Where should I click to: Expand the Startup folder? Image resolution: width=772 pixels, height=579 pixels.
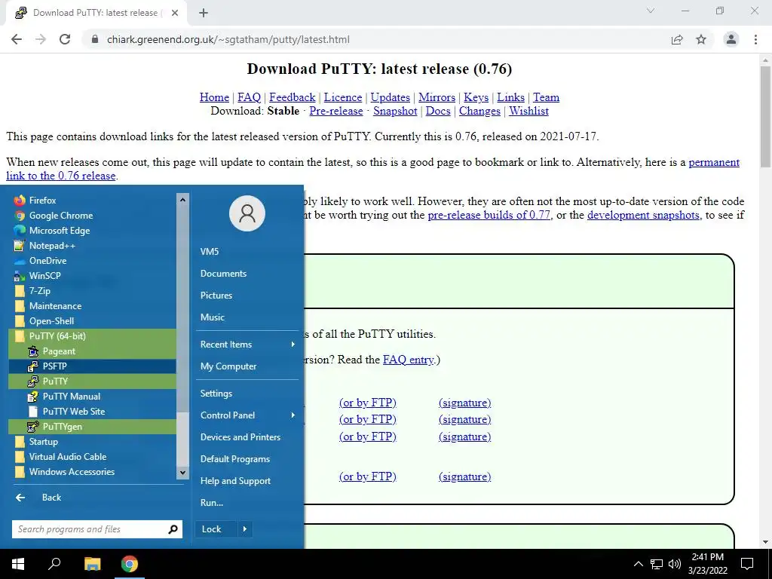(92, 442)
